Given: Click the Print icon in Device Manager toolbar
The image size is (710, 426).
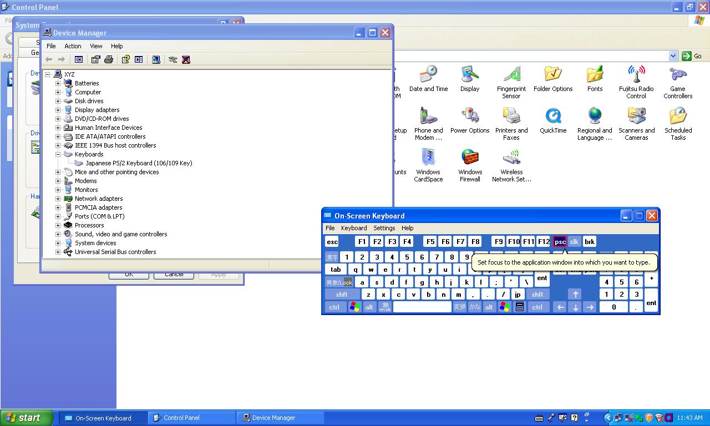Looking at the screenshot, I should pos(109,59).
